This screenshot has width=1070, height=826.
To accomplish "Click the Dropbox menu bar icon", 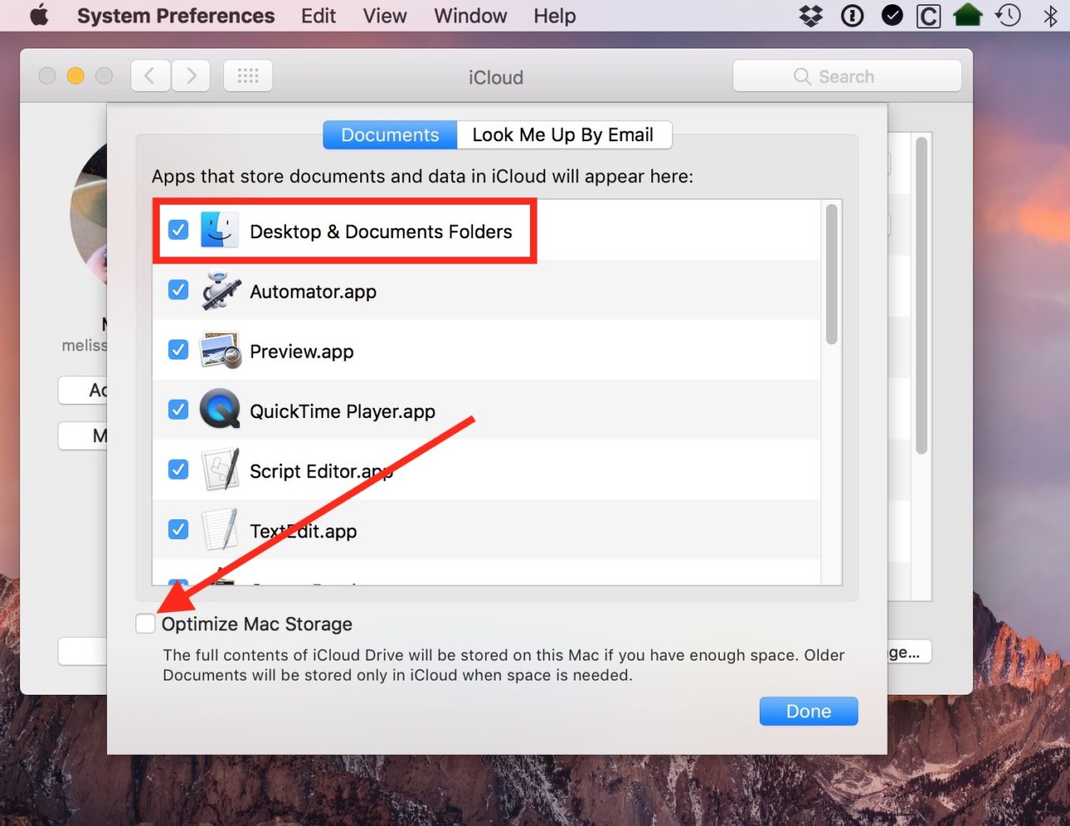I will click(x=811, y=16).
